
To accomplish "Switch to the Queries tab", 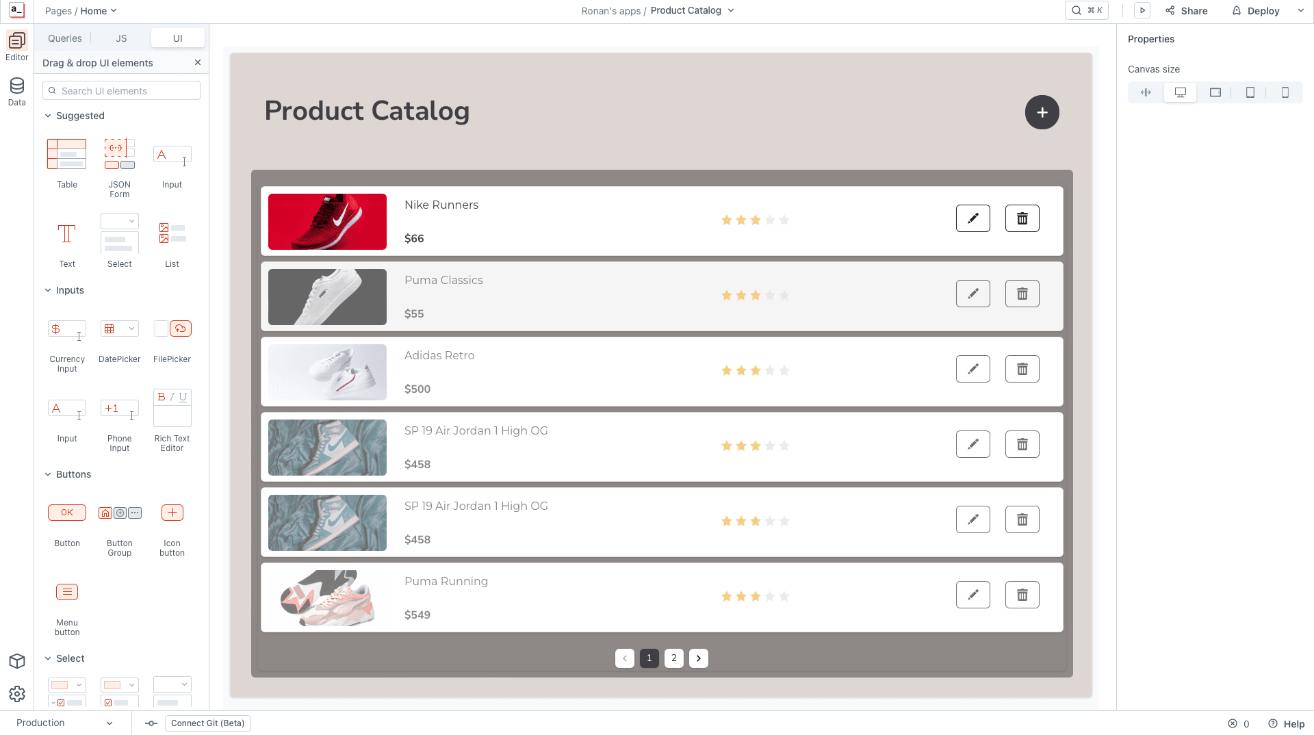I will click(x=64, y=38).
